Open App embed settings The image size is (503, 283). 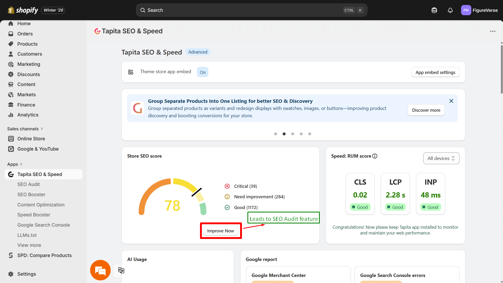(x=435, y=72)
